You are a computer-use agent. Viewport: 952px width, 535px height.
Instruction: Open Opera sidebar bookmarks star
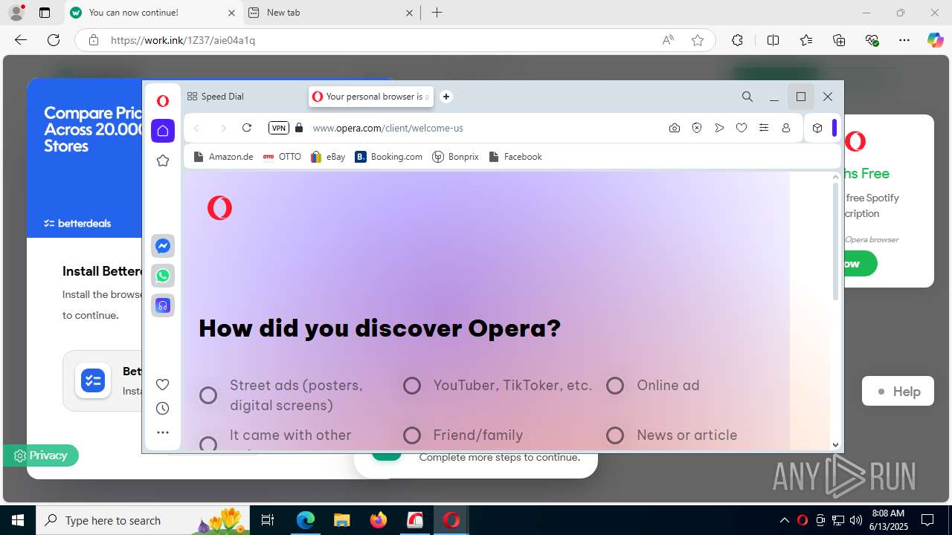(x=163, y=160)
